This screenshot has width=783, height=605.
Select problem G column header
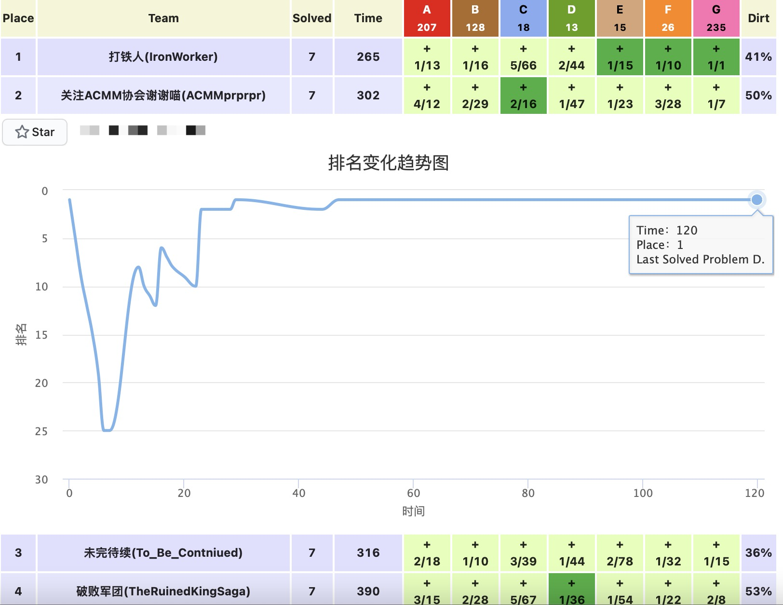(716, 18)
